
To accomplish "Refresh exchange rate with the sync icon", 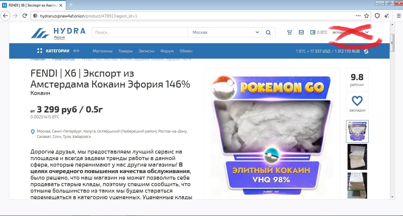I will click(x=366, y=51).
